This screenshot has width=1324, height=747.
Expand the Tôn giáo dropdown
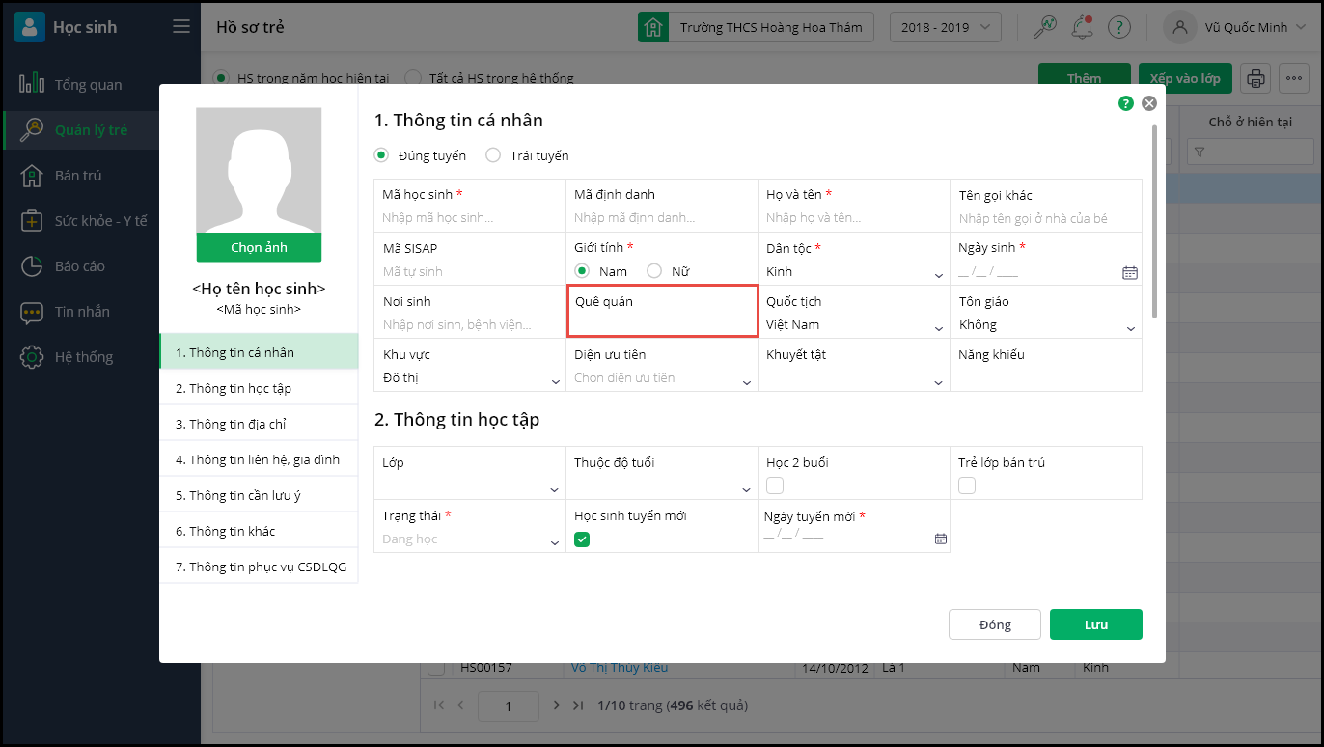point(1131,328)
